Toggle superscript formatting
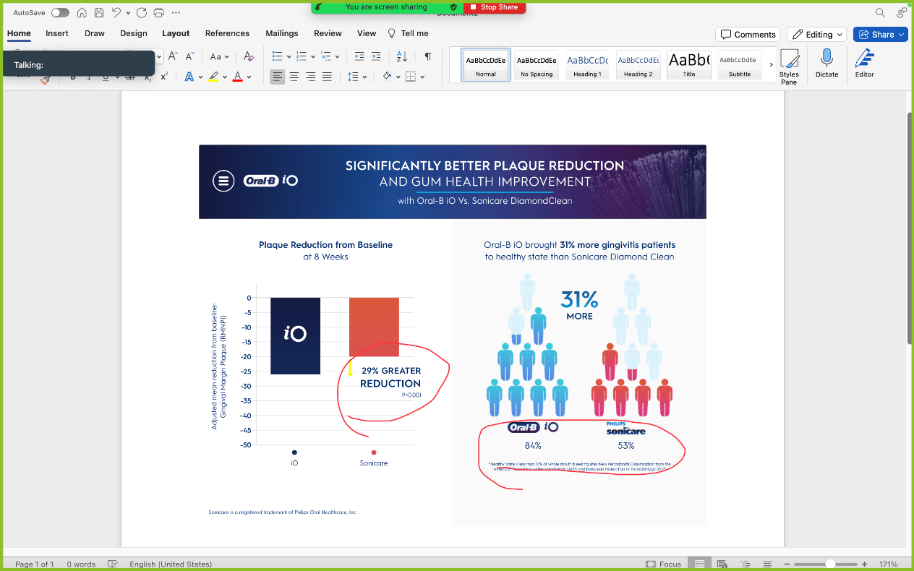Screen dimensions: 914x571 [x=164, y=77]
